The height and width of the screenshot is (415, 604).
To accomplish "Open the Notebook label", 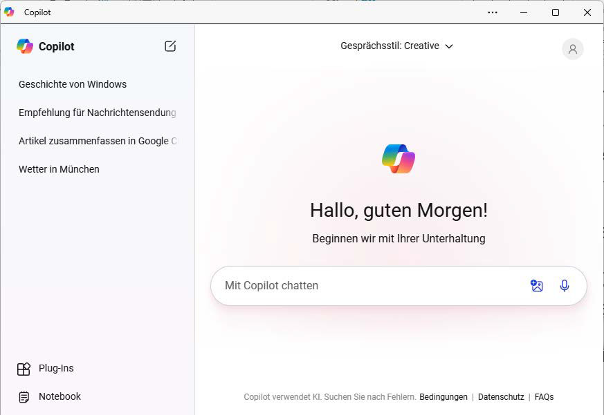I will [60, 396].
